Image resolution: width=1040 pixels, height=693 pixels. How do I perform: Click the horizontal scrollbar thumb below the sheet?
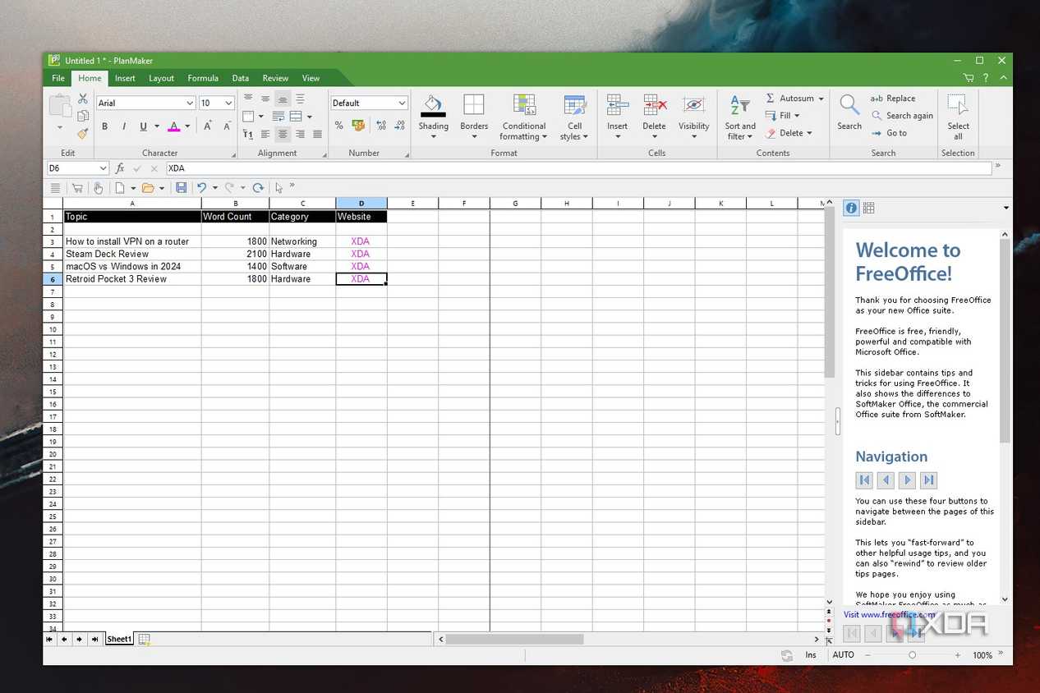tap(514, 639)
